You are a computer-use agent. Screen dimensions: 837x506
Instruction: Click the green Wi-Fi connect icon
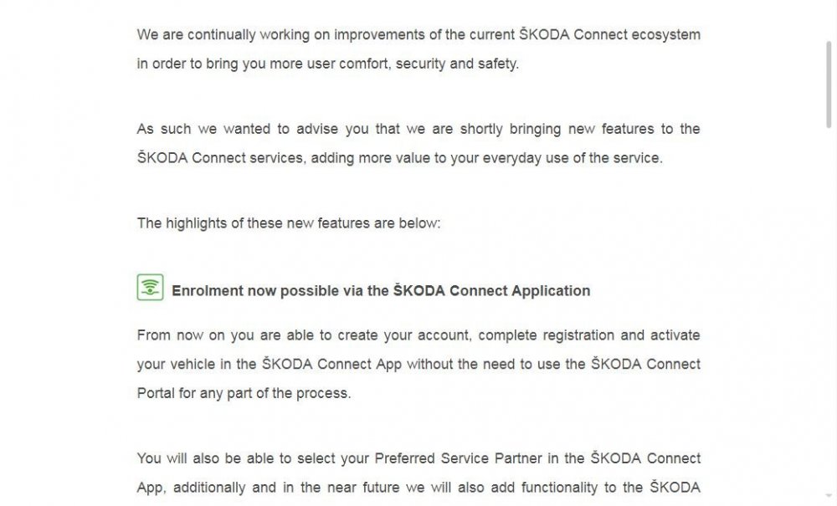pyautogui.click(x=150, y=288)
